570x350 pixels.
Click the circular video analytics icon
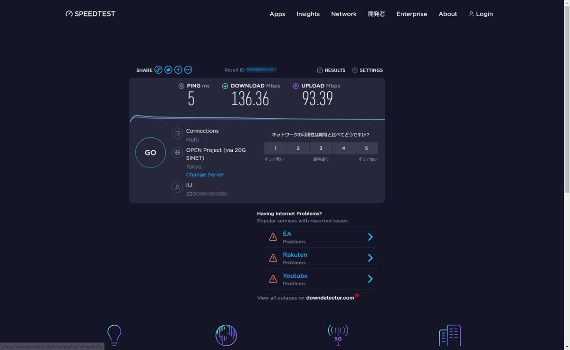click(x=226, y=335)
